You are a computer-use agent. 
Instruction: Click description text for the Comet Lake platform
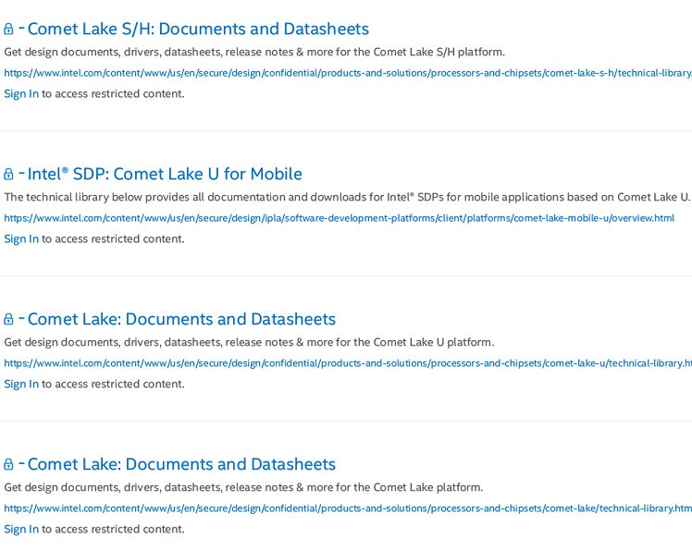point(243,487)
